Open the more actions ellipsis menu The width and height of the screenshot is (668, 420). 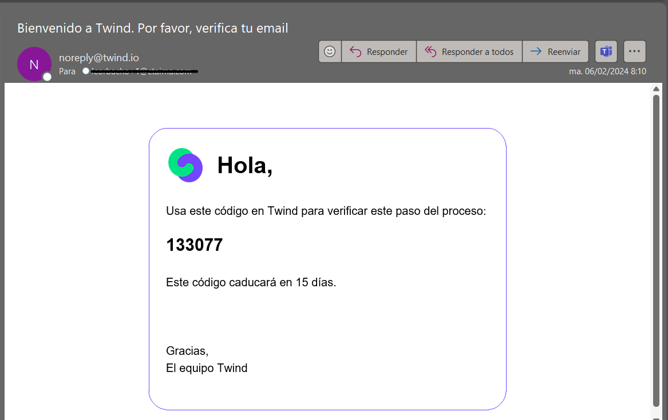point(635,51)
